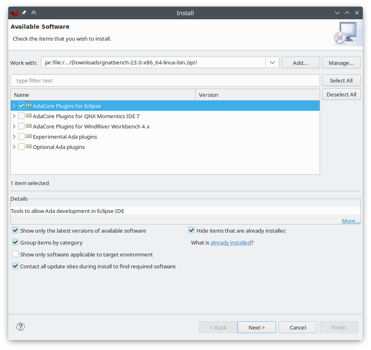Viewport: 371px width, 350px height.
Task: Click the Cancel button
Action: point(297,327)
